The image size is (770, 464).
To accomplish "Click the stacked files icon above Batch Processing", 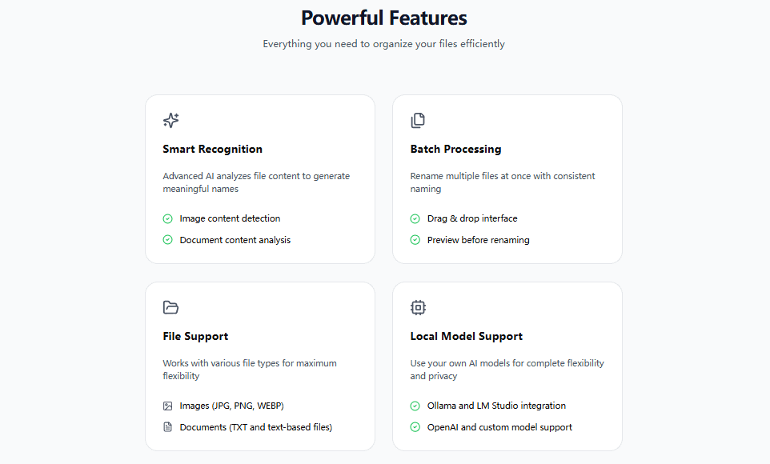I will click(418, 121).
